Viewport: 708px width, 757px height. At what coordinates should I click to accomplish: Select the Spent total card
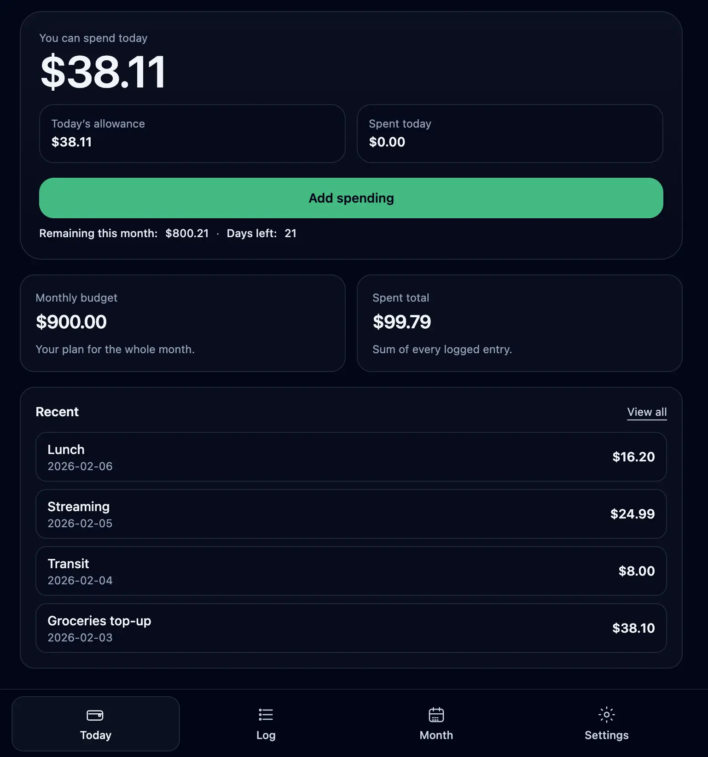click(x=520, y=323)
